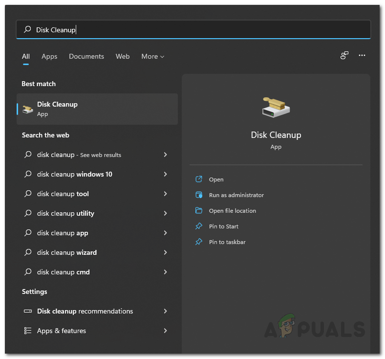The height and width of the screenshot is (359, 385).
Task: Select the Disk Cleanup best match result
Action: (97, 109)
